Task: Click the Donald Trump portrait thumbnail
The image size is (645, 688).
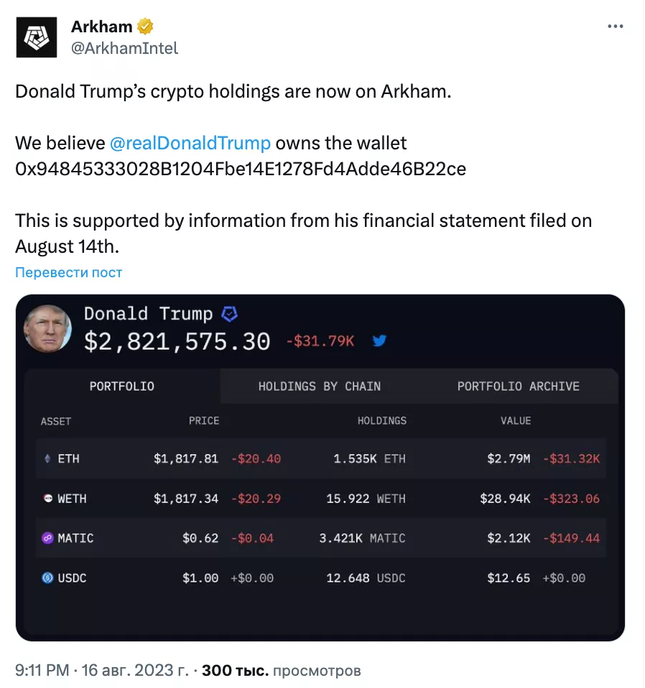Action: pos(48,328)
